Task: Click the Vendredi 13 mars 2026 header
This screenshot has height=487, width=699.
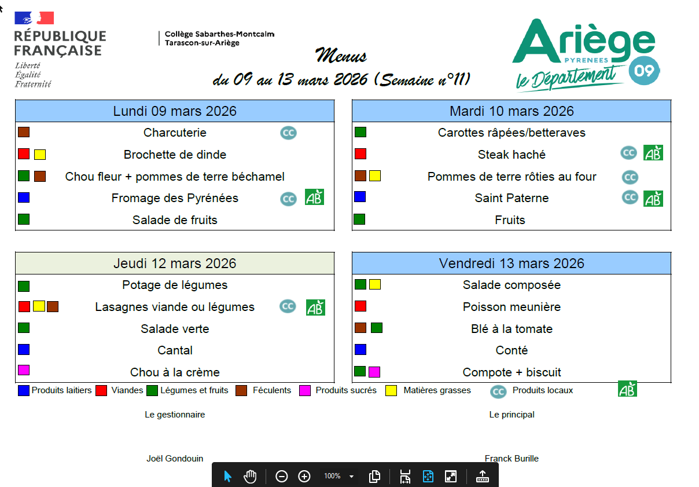Action: click(x=512, y=263)
